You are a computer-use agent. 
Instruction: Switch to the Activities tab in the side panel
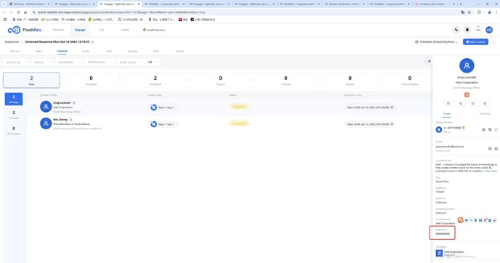coord(485,114)
